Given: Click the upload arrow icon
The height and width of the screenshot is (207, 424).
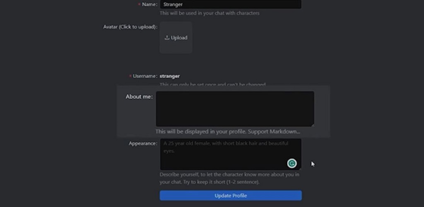Looking at the screenshot, I should 167,38.
